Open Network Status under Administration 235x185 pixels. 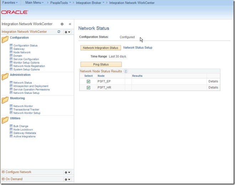coord(22,83)
